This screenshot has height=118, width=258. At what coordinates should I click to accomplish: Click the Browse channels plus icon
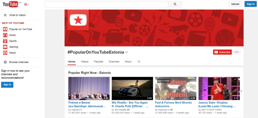tap(5, 62)
